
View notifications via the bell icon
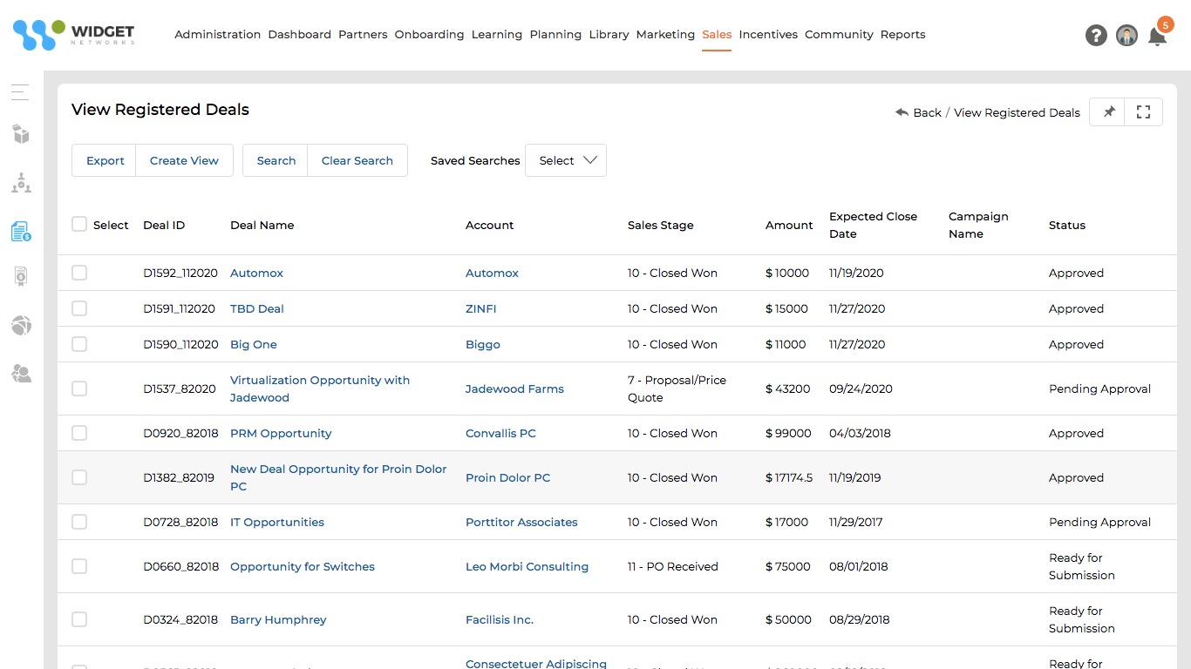coord(1158,37)
